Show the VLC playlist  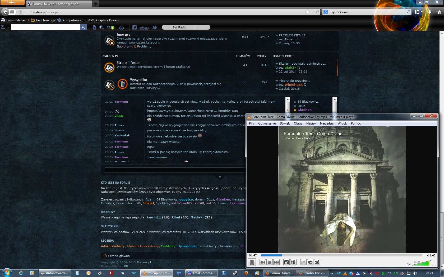303,262
